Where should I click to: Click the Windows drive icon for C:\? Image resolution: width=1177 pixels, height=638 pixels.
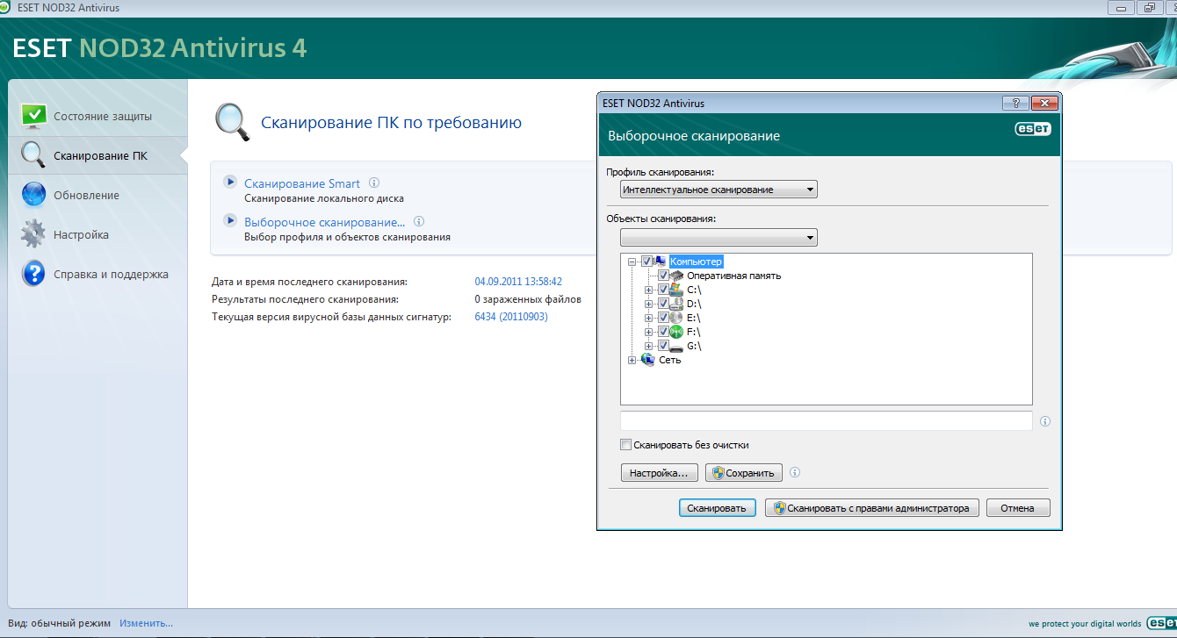(675, 290)
